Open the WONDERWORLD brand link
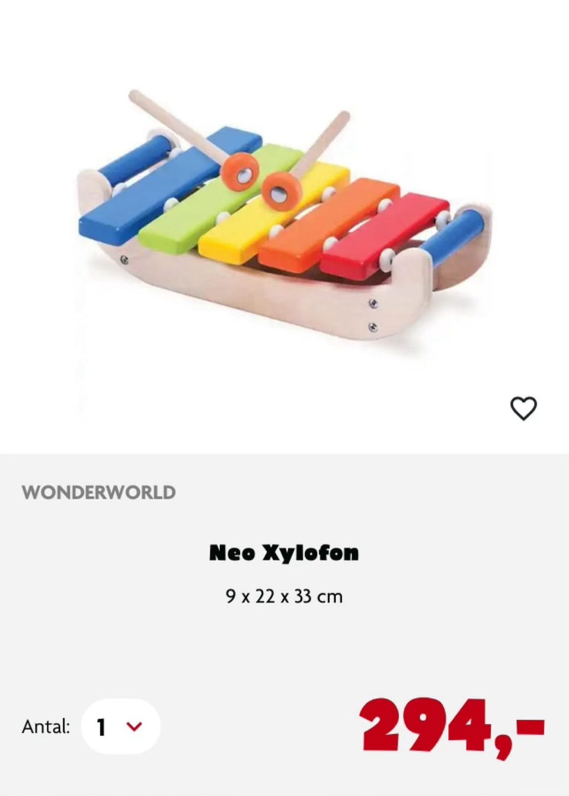The height and width of the screenshot is (796, 569). [98, 492]
